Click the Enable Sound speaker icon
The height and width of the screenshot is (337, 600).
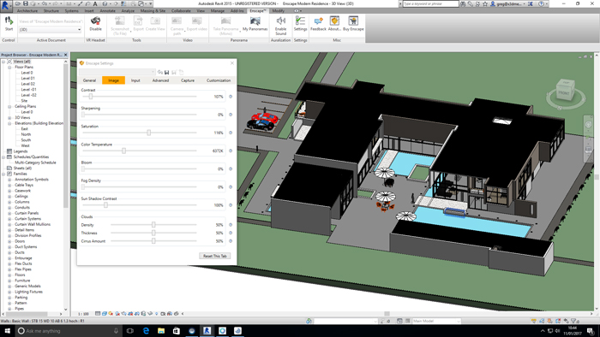tap(281, 21)
